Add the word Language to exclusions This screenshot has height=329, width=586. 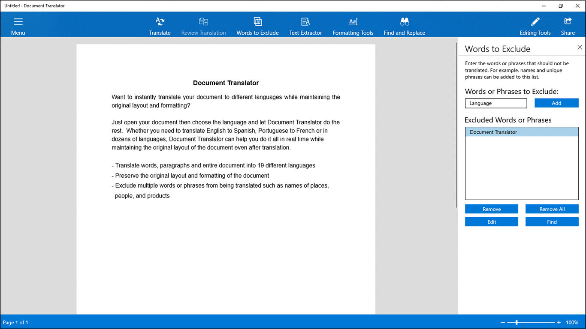556,103
